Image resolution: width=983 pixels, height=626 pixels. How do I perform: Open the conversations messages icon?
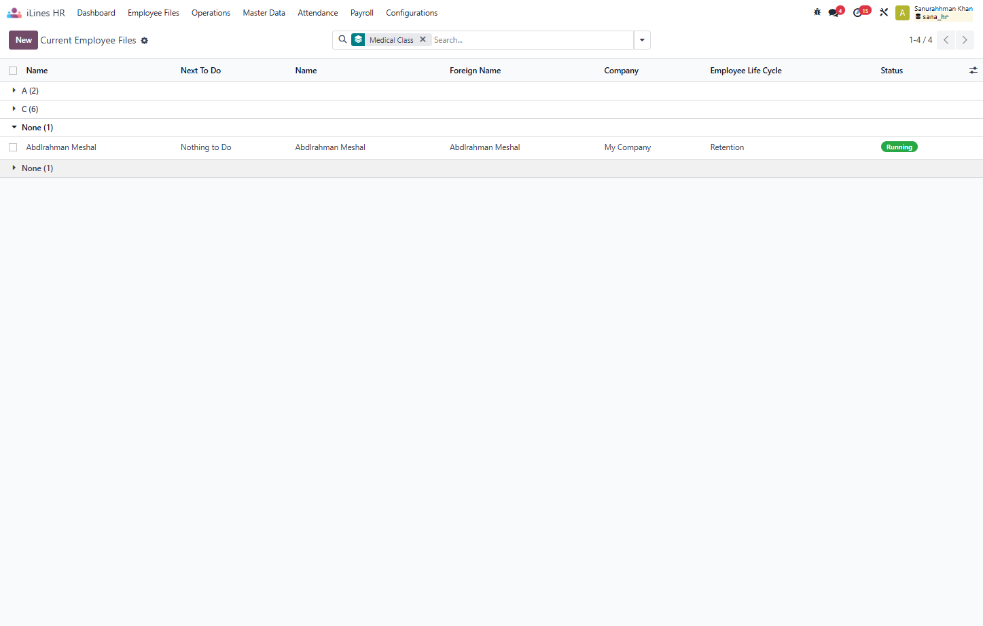click(x=834, y=12)
